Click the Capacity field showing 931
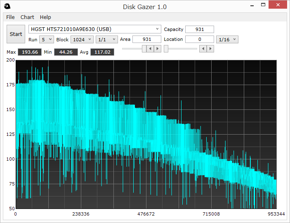Screen dimensions: 290x223 click(x=200, y=29)
